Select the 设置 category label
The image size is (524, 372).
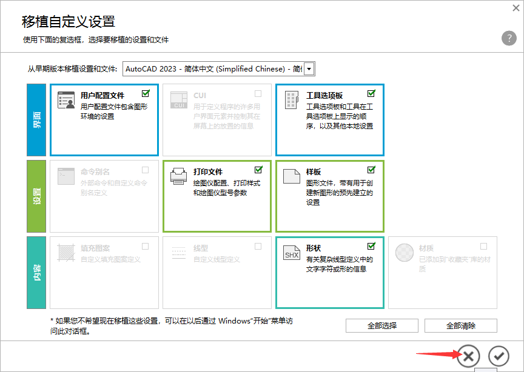(x=36, y=196)
